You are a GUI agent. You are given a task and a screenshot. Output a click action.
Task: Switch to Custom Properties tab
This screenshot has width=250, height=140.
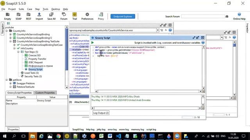(x=45, y=93)
